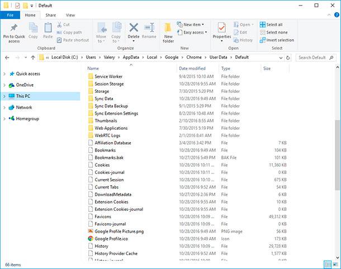Open address bar history dropdown
This screenshot has width=341, height=269.
(281, 58)
